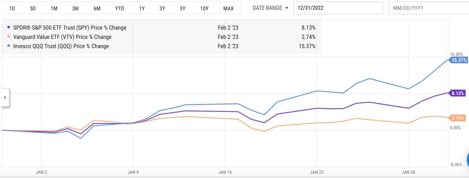This screenshot has height=178, width=469.
Task: Click the MM/DD/YYYY end date field
Action: point(429,8)
